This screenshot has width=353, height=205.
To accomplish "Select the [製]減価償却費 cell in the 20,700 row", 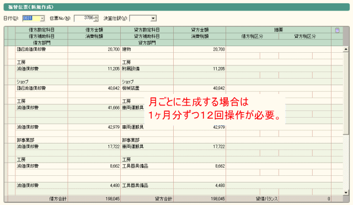I will (x=41, y=49).
